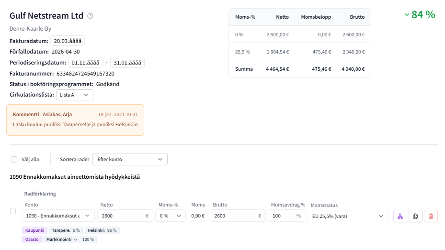Expand the Sortera rader dropdown
Screen dimensions: 445x250
(x=130, y=159)
